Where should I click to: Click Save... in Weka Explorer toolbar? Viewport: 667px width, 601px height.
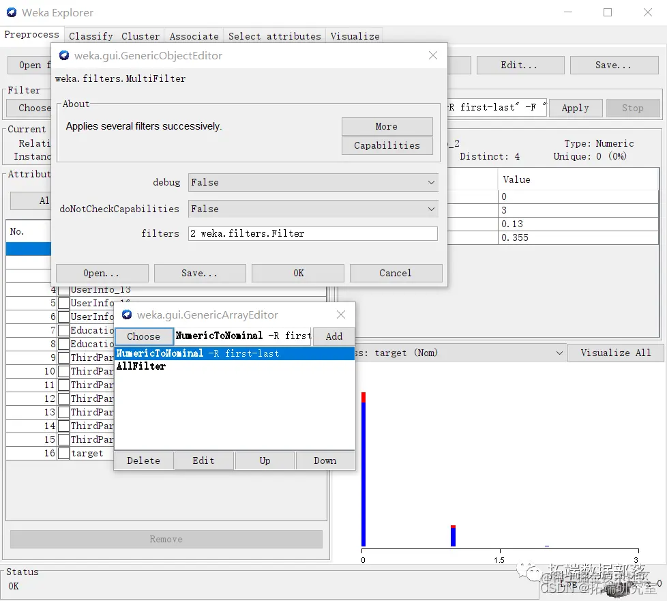tap(614, 65)
